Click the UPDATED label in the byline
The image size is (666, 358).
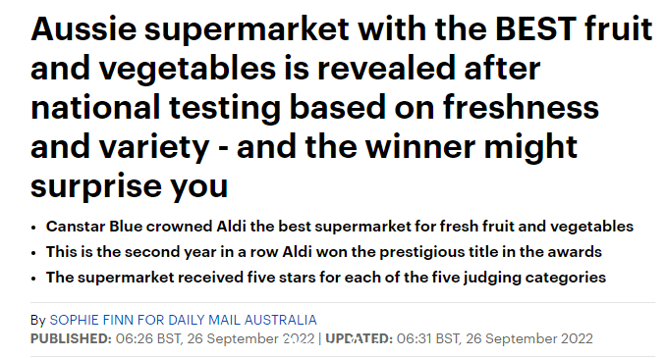point(359,339)
